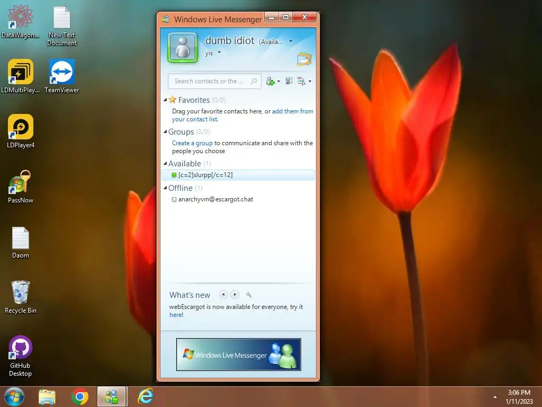Select the [c=2]slurpp contact
542x407 pixels.
238,175
